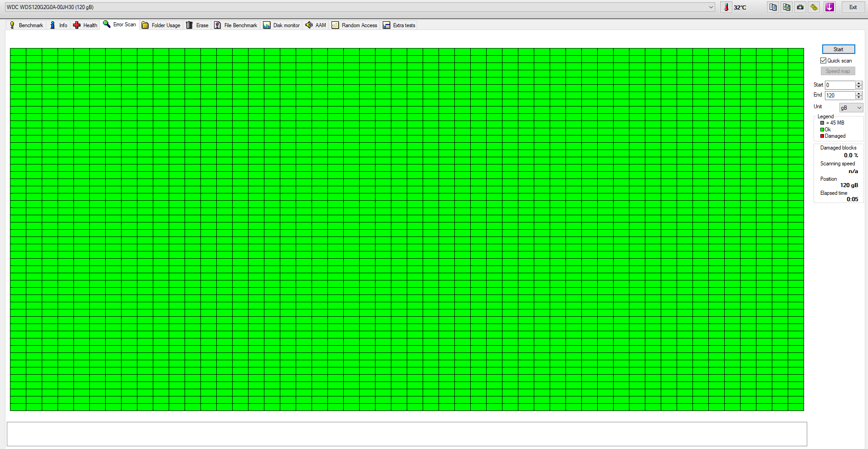Open the Random Access tab
Viewport: 868px width, 449px height.
pos(355,25)
